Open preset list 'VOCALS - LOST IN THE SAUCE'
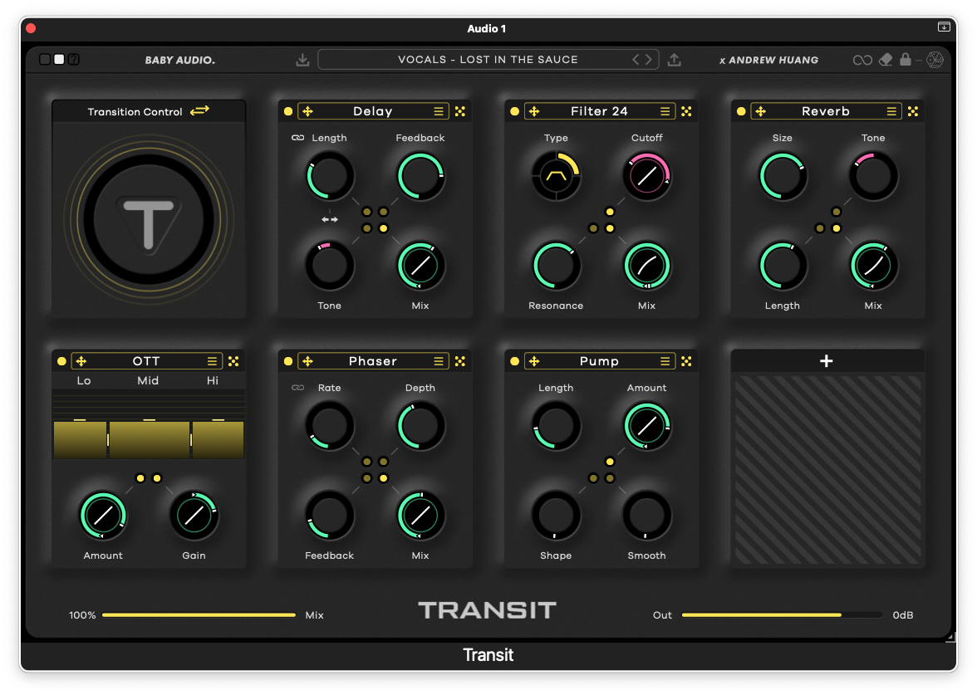Image resolution: width=977 pixels, height=695 pixels. (488, 60)
